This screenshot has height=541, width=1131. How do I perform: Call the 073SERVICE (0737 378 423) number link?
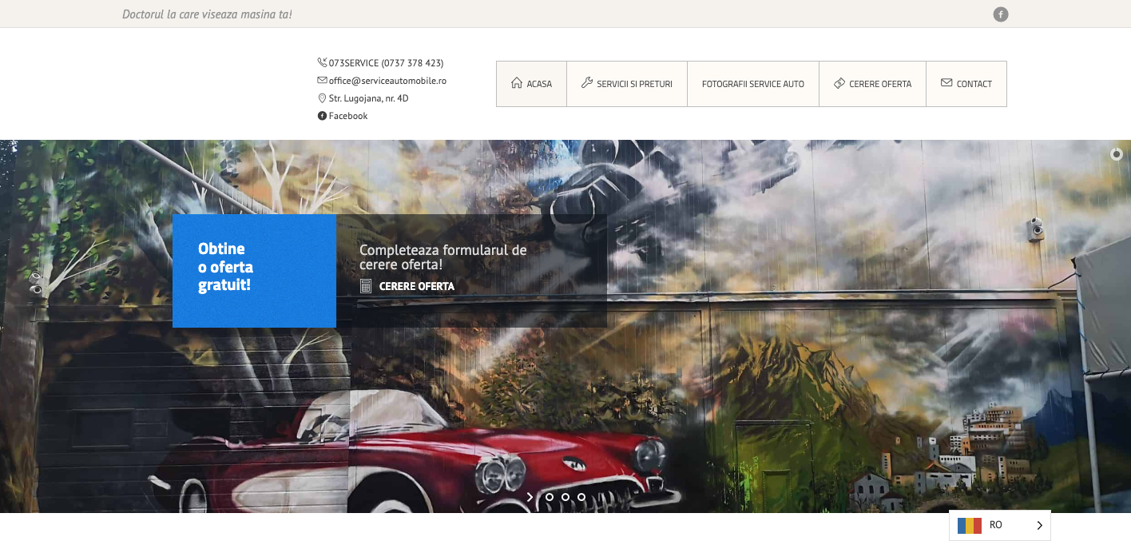tap(386, 63)
